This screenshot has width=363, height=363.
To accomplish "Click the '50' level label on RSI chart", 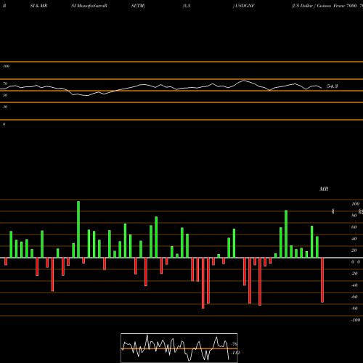I will 5,95.
